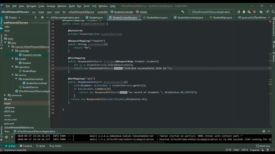Open the Refactor menu
275x154 pixels.
62,6
